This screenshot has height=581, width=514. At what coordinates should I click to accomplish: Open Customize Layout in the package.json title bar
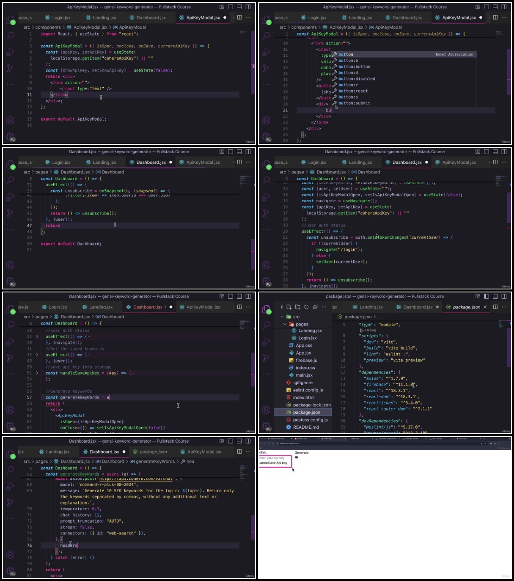pyautogui.click(x=478, y=296)
